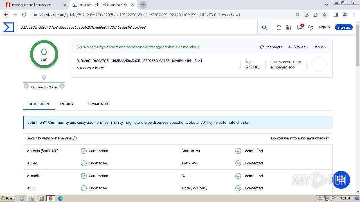Click the Arcabit undetected check icon

coord(84,176)
